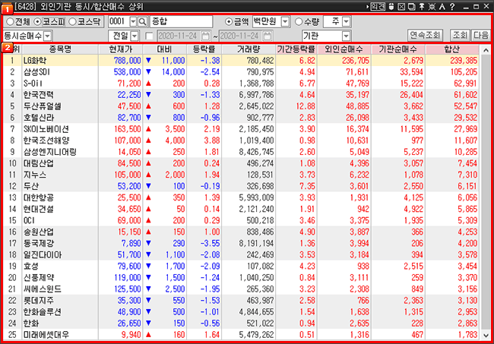The width and height of the screenshot is (494, 344).
Task: Open help with question mark icon
Action: click(x=452, y=6)
